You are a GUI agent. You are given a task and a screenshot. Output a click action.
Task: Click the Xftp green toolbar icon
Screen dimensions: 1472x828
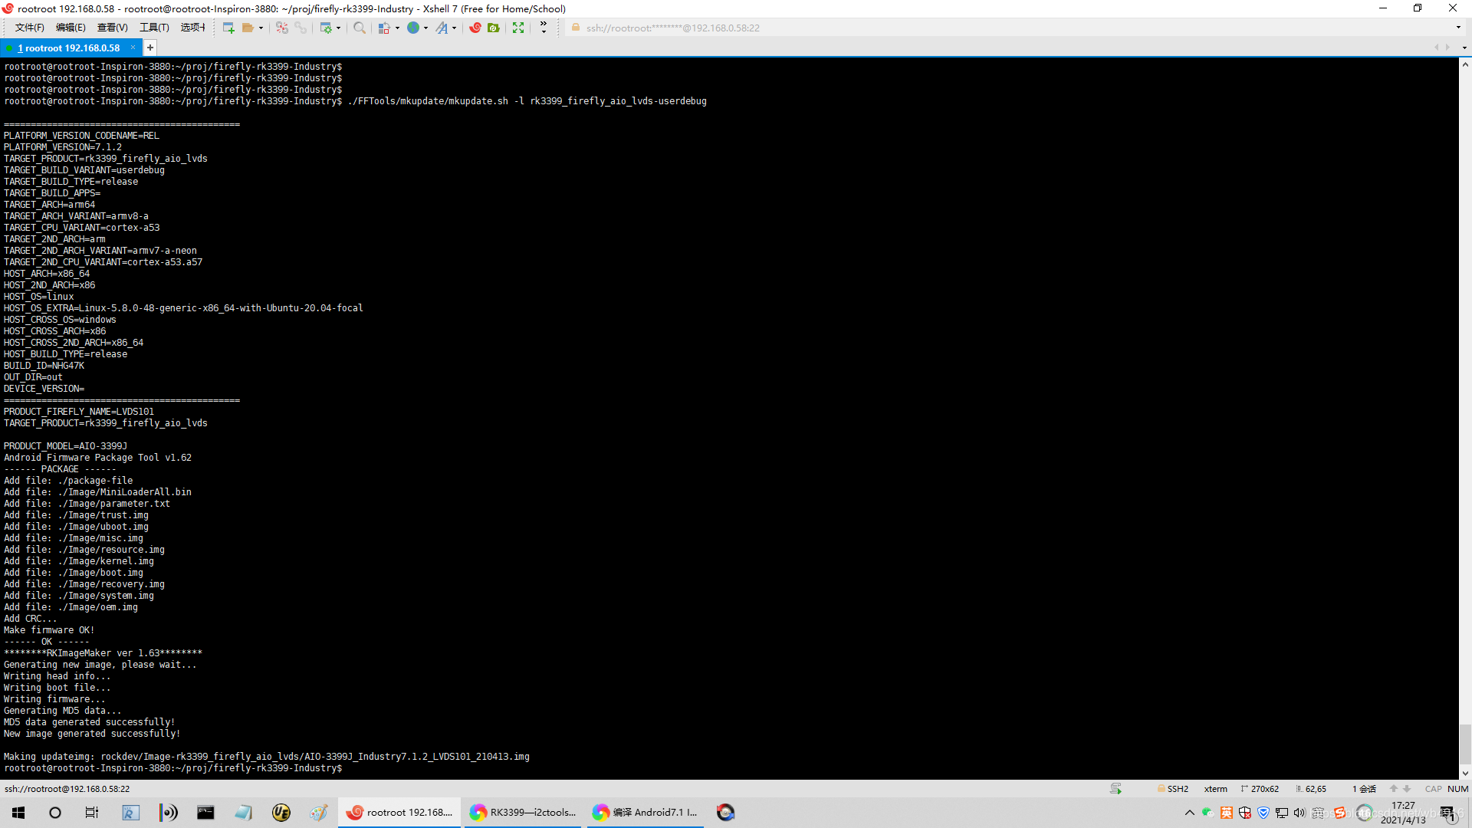coord(494,28)
